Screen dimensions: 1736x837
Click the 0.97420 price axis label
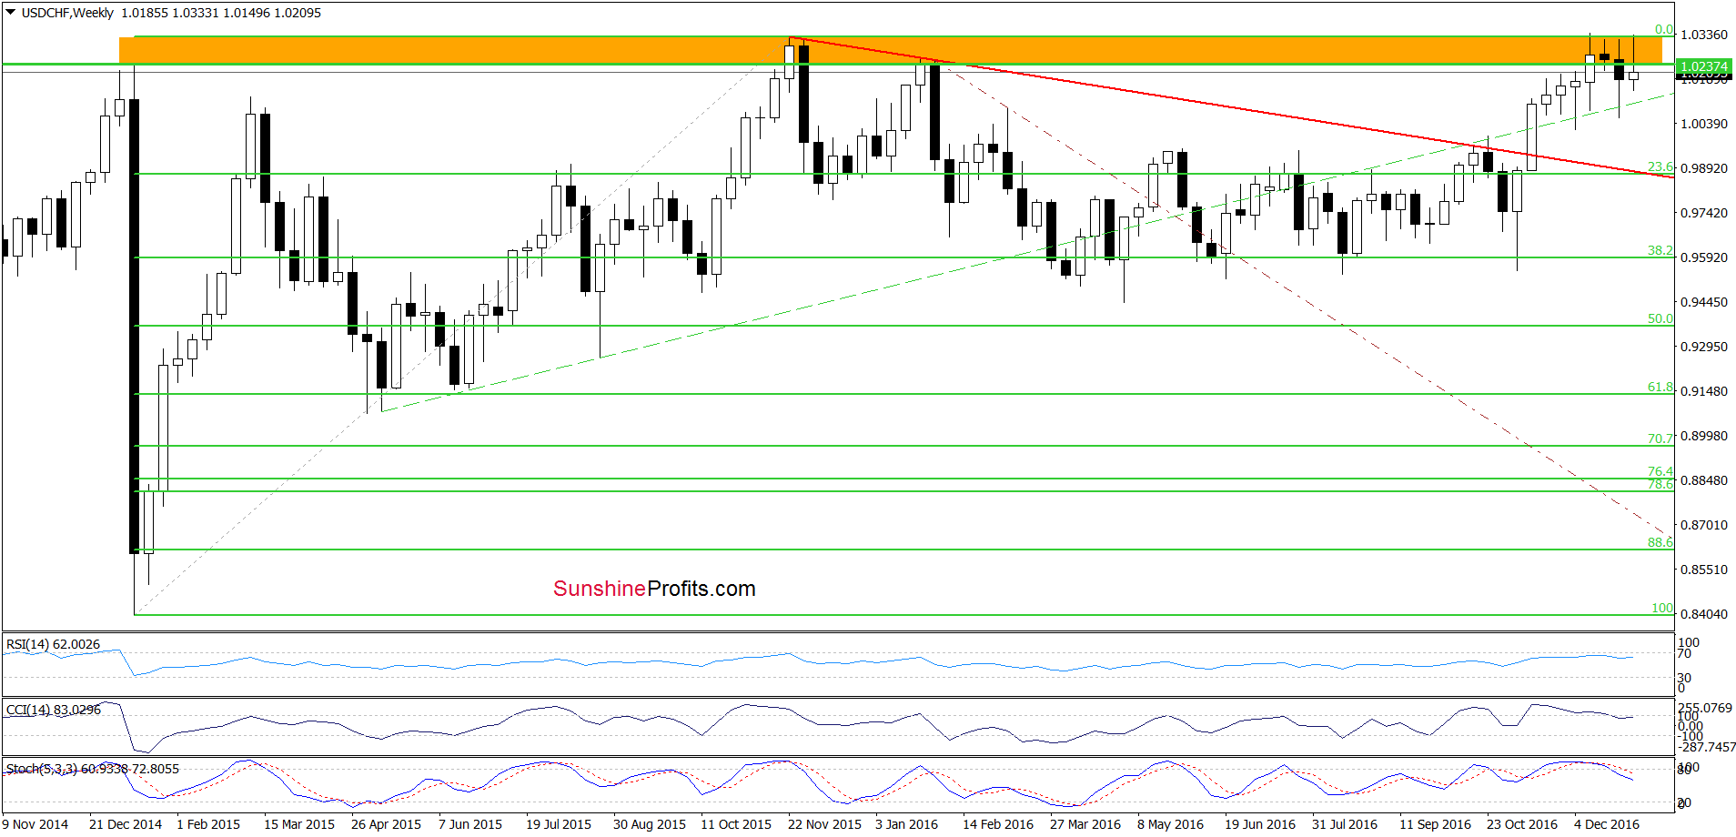coord(1703,213)
